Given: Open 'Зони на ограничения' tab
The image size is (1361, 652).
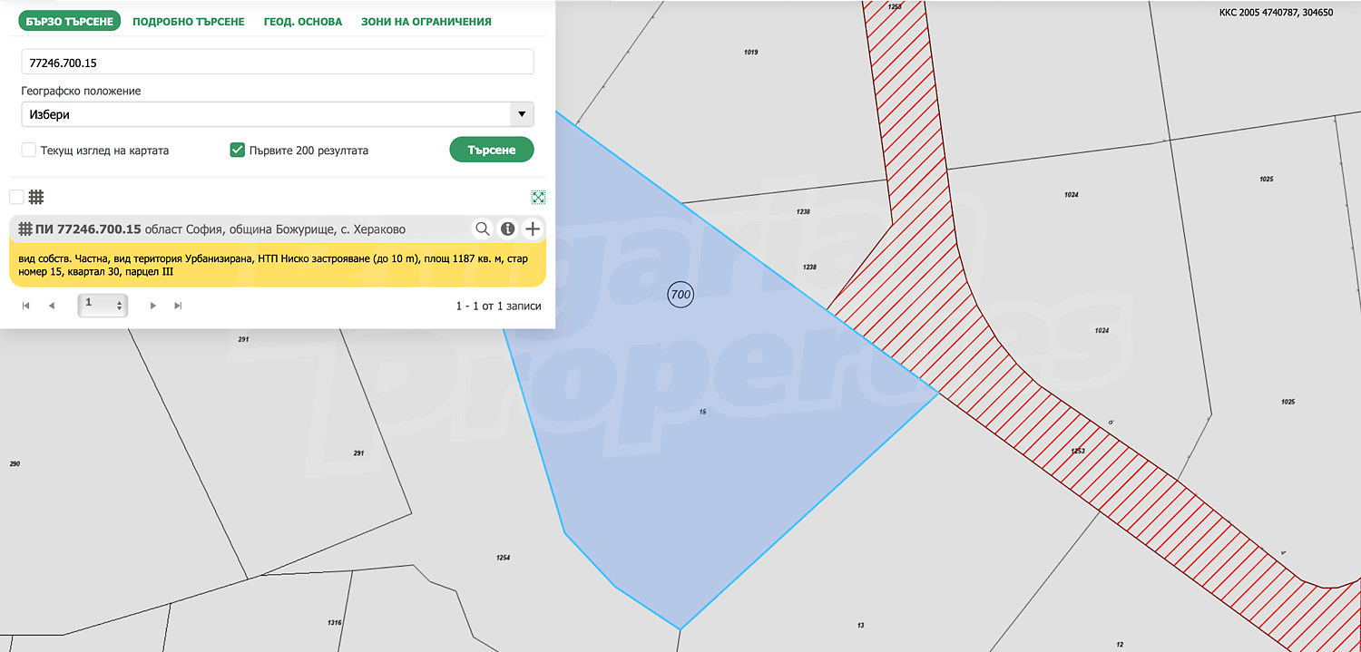Looking at the screenshot, I should tap(426, 21).
